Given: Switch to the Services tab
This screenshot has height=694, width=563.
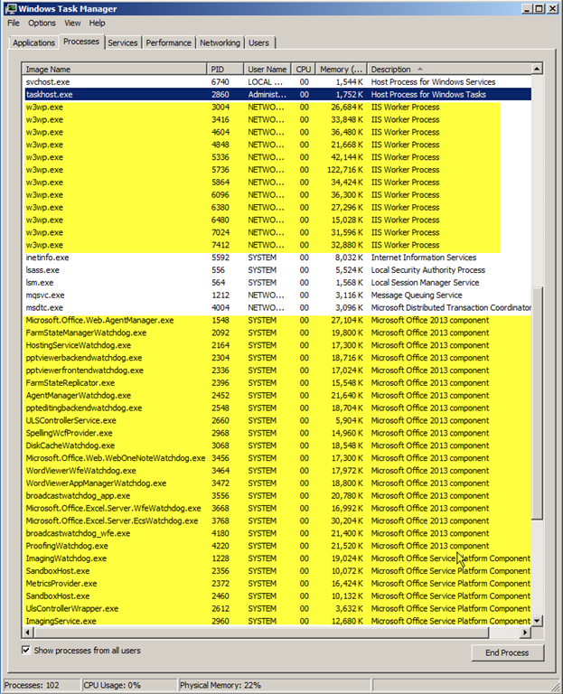Looking at the screenshot, I should pyautogui.click(x=123, y=43).
